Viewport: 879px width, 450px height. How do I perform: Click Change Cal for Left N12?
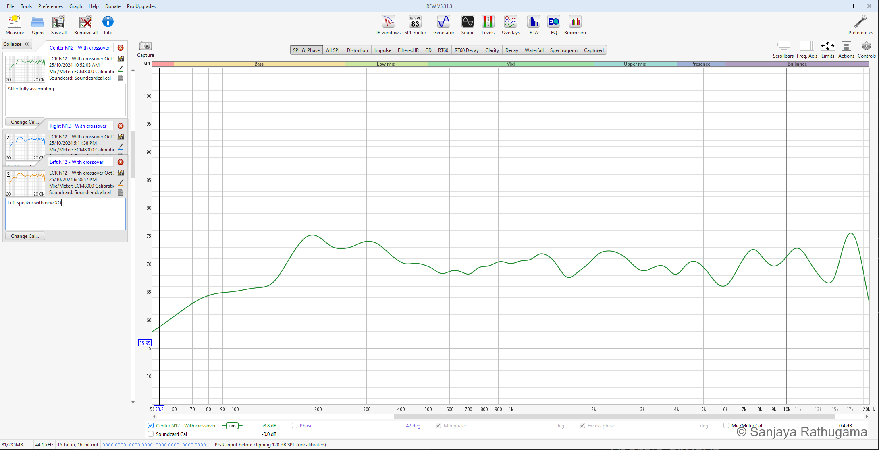(x=25, y=236)
